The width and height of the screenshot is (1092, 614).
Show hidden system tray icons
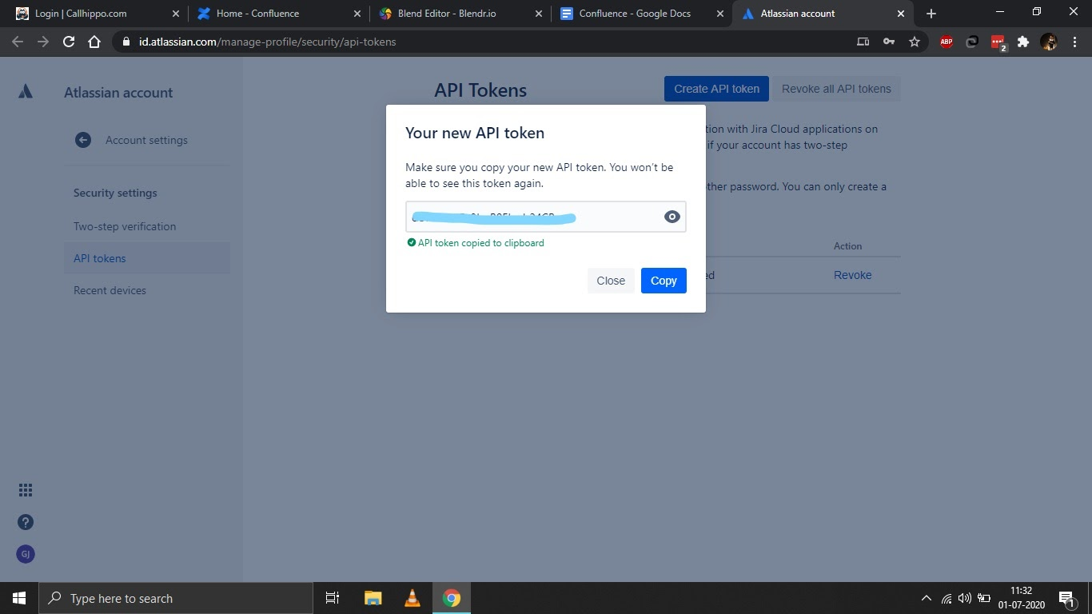click(x=927, y=598)
